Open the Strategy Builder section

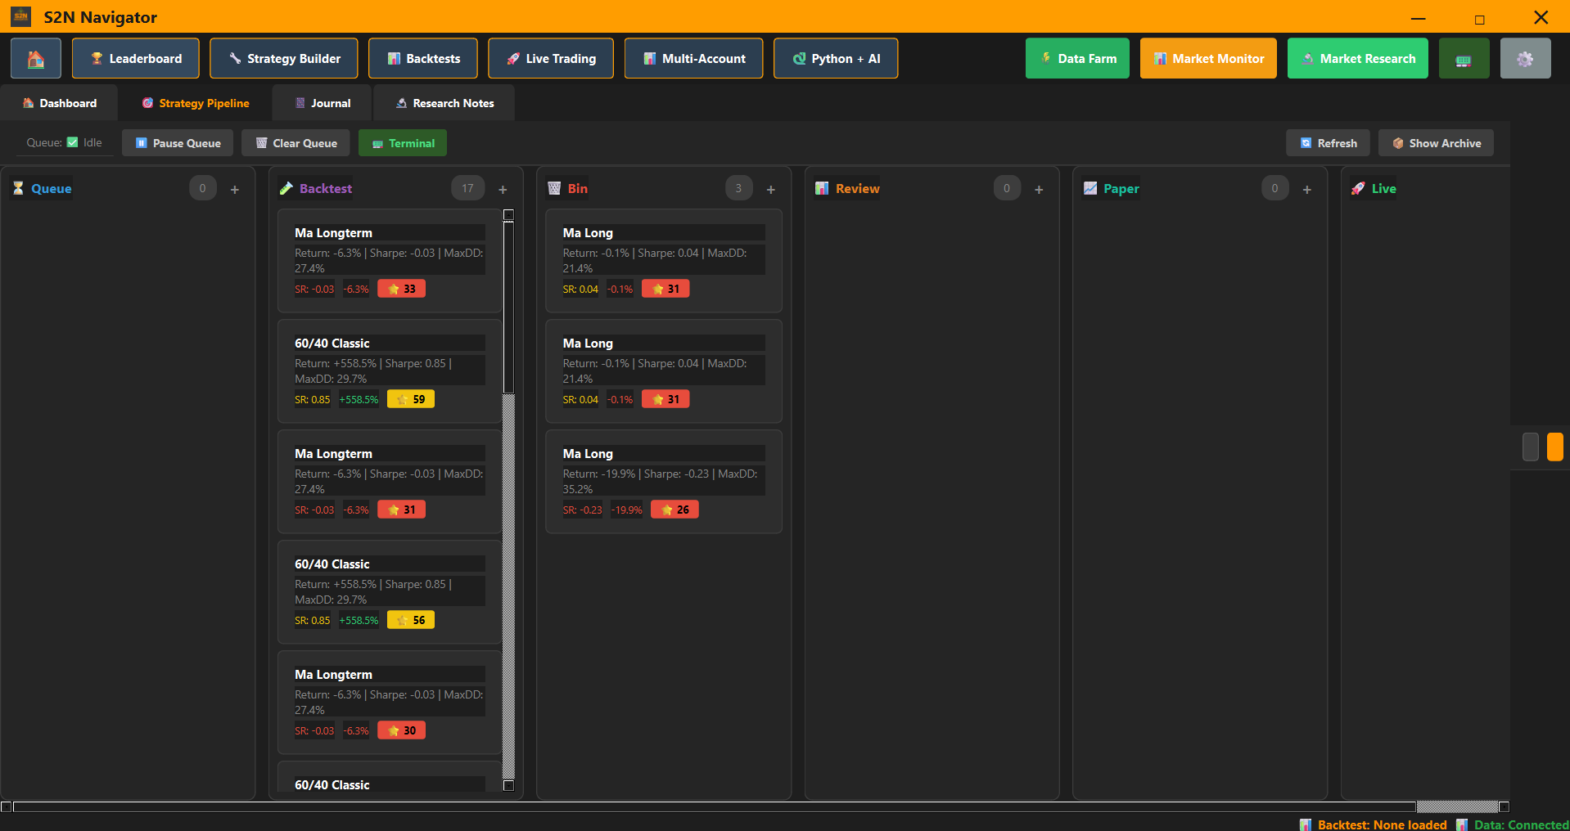pyautogui.click(x=284, y=59)
